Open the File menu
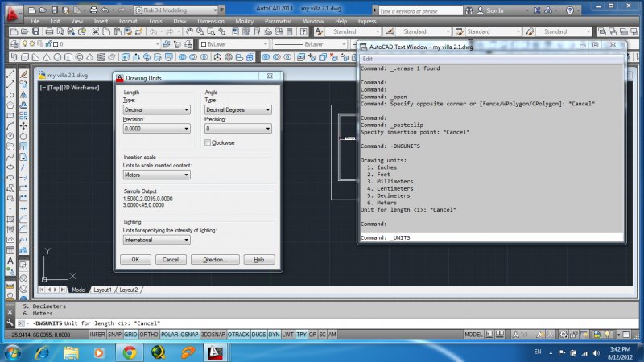Viewport: 644px width, 362px height. (x=35, y=21)
